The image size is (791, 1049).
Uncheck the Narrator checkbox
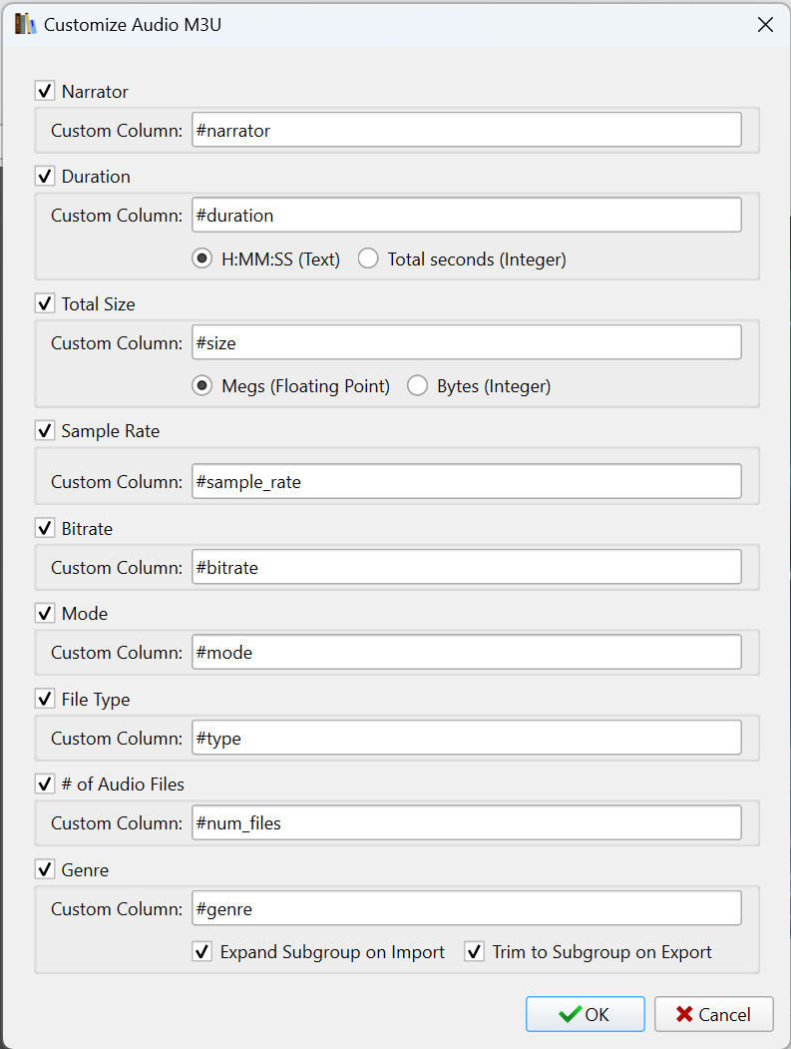click(x=45, y=92)
